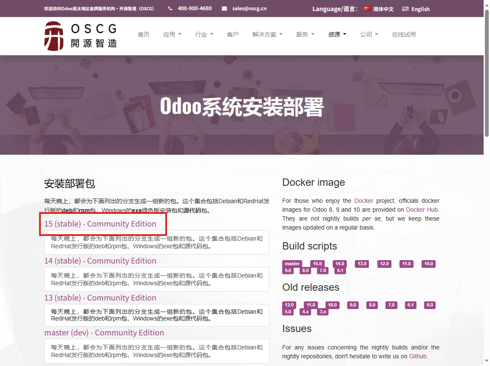Expand the 解决方案 dropdown

pyautogui.click(x=267, y=34)
